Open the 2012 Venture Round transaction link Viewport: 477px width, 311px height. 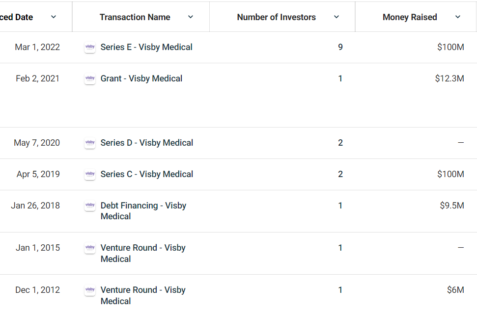click(143, 295)
